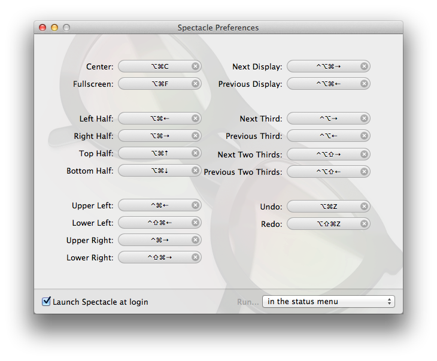The height and width of the screenshot is (361, 437).
Task: Clear the Redo shortcut
Action: coord(364,223)
